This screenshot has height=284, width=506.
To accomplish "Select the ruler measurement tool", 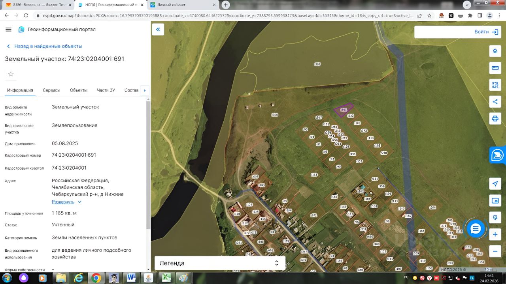I will pos(495,68).
